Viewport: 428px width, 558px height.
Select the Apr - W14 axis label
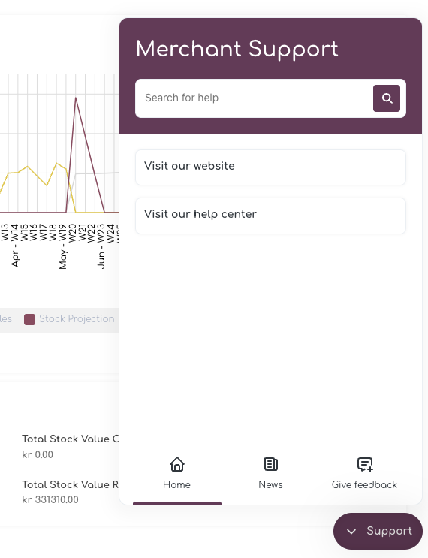coord(14,245)
